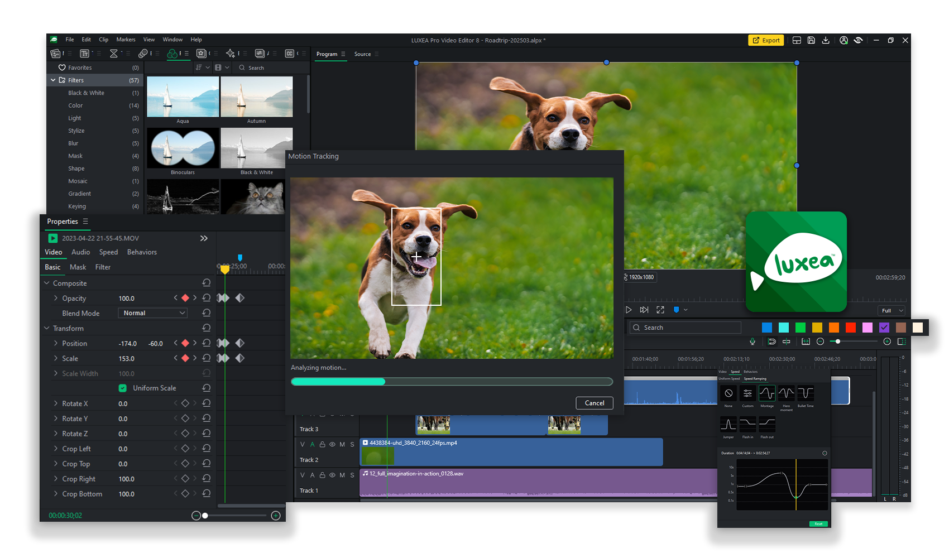Choose the red clip color swatch
Viewport: 949px width, 558px height.
[x=851, y=328]
